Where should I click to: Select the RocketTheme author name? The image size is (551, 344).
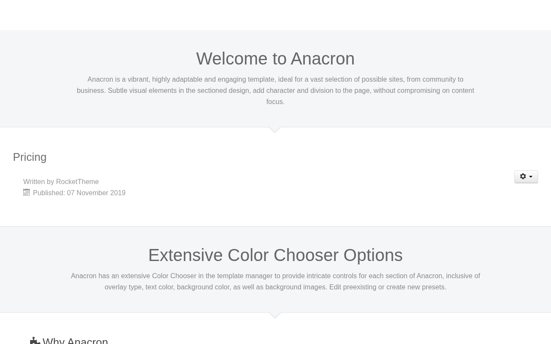(77, 181)
